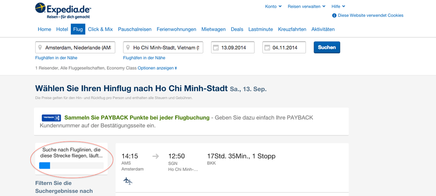The height and width of the screenshot is (196, 436).
Task: Open the Mietwagen tab
Action: pos(213,29)
